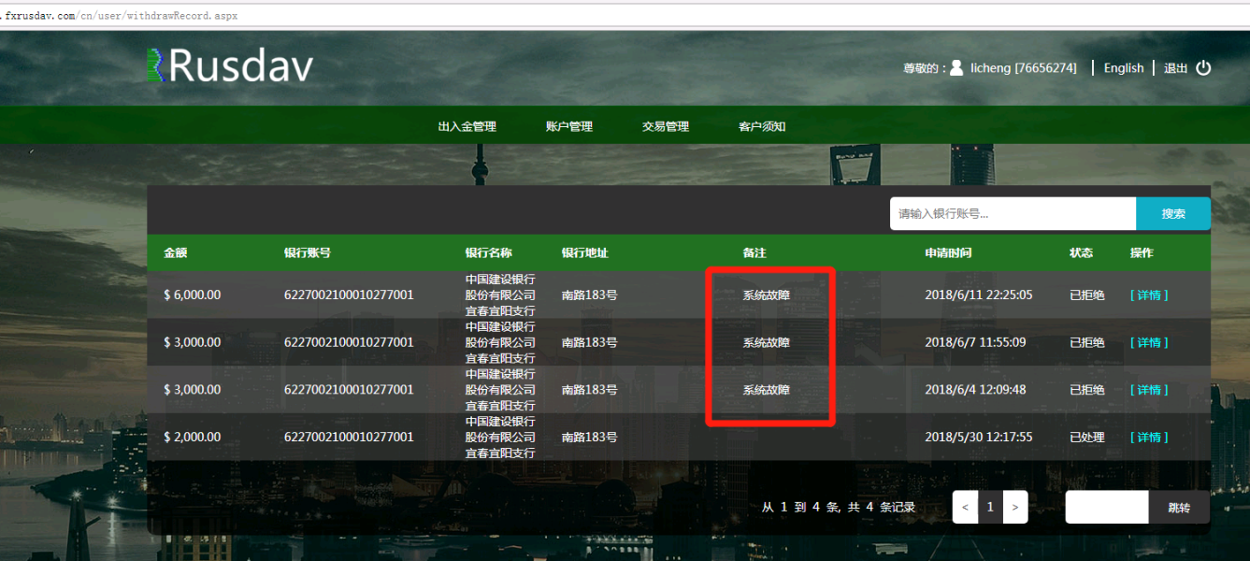Switch language to English
Viewport: 1250px width, 561px height.
tap(1123, 68)
